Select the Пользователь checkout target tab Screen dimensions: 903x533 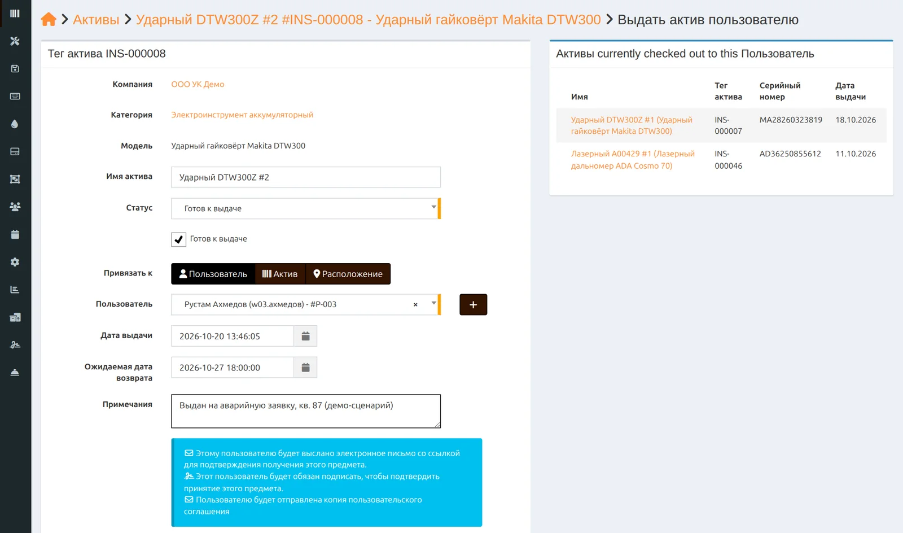213,274
